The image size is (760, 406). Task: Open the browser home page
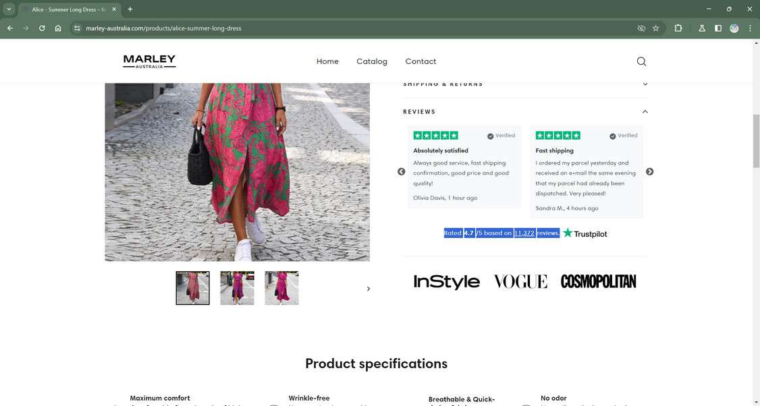tap(58, 28)
